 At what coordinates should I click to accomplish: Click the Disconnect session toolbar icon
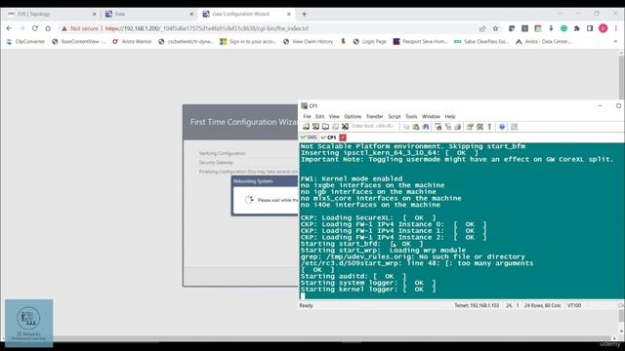click(345, 127)
